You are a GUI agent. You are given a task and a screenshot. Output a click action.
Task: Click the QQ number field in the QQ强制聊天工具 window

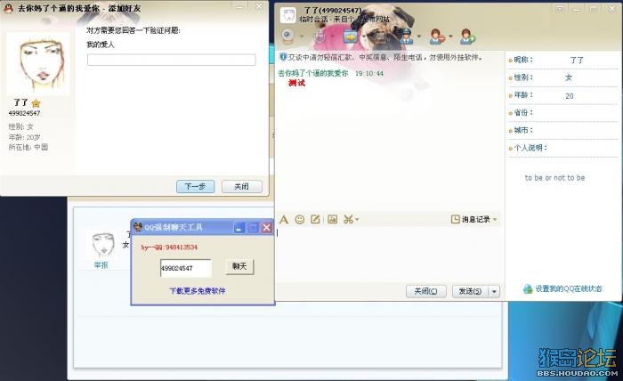click(x=185, y=268)
